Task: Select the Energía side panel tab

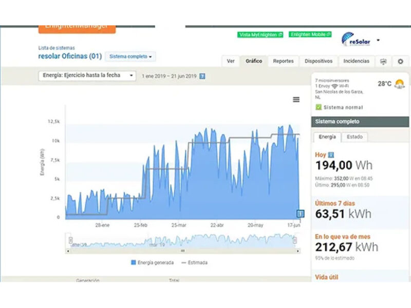Action: (327, 137)
